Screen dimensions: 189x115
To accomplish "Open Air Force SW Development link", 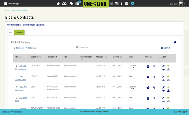I will (21, 67).
